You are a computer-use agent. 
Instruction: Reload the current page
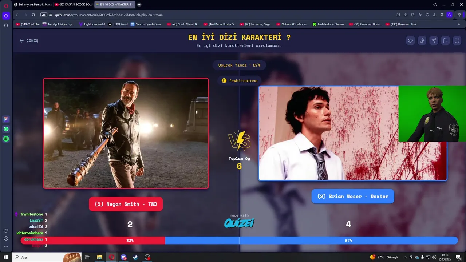click(x=33, y=15)
